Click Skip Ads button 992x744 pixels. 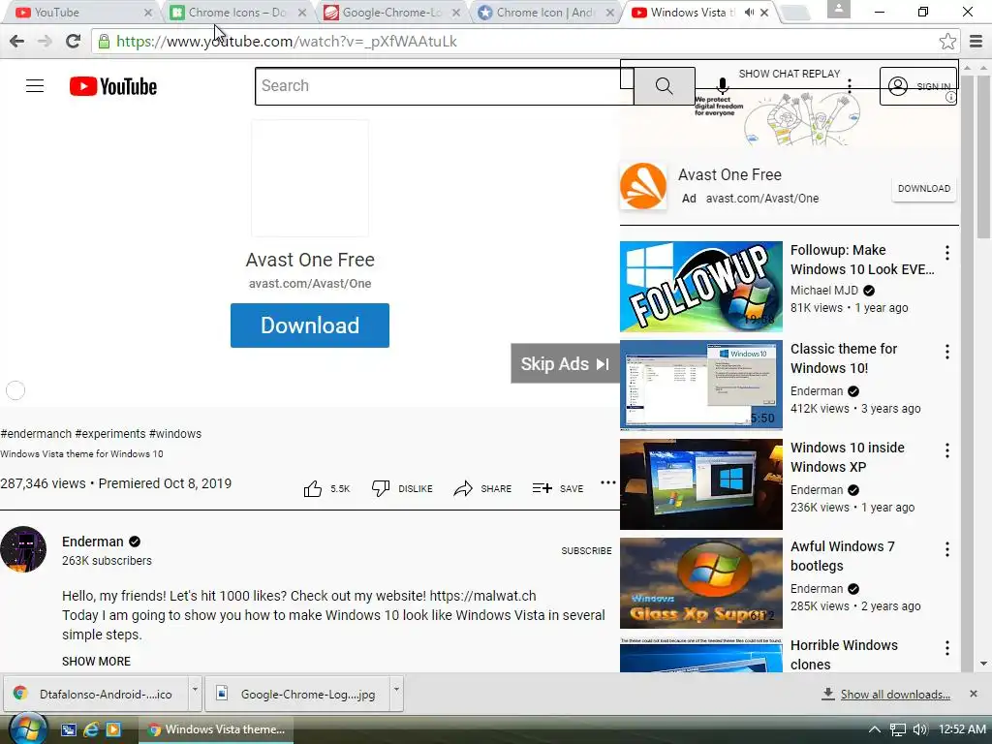[565, 364]
